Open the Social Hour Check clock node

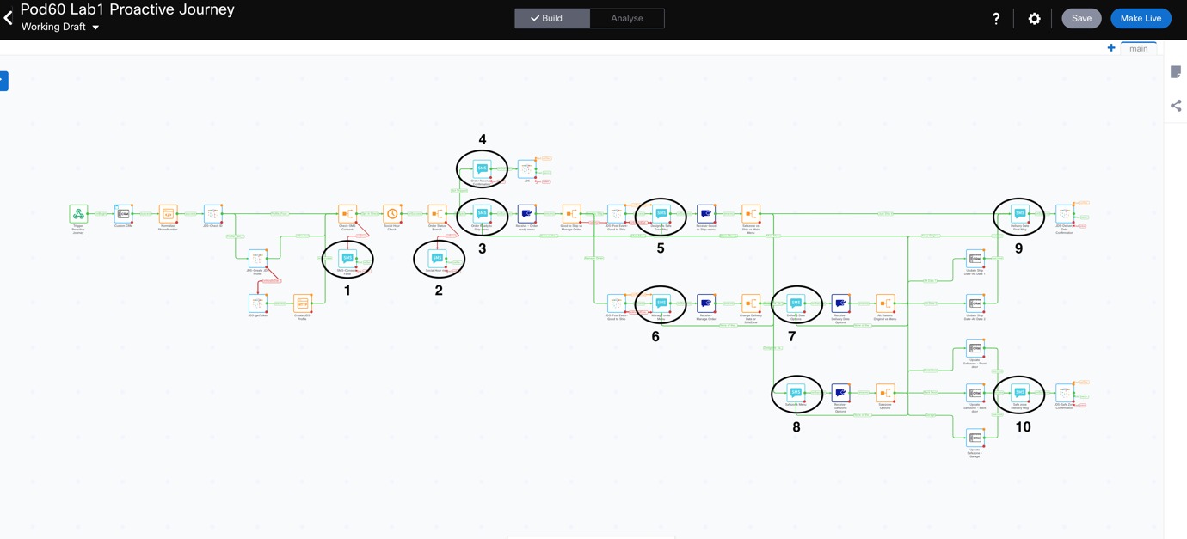[392, 214]
